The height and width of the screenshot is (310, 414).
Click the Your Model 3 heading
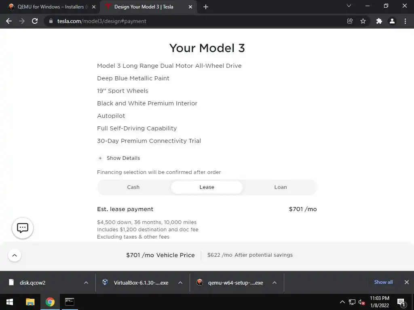coord(207,48)
